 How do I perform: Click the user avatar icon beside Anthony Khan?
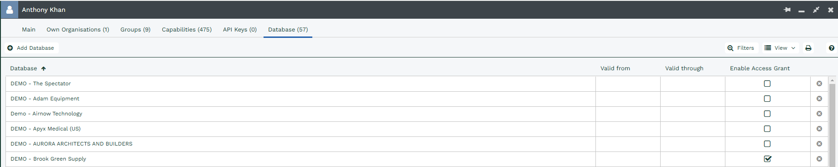(x=10, y=10)
